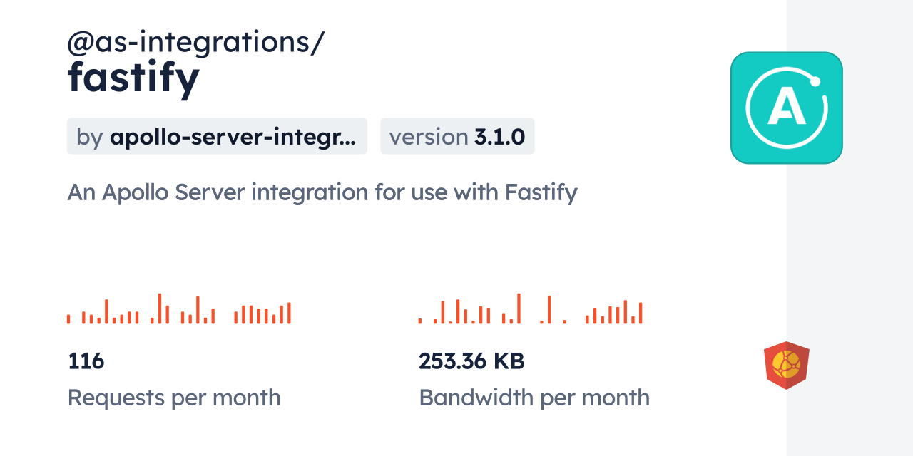This screenshot has width=913, height=456.
Task: Click the "fastify" package name heading
Action: click(x=133, y=78)
